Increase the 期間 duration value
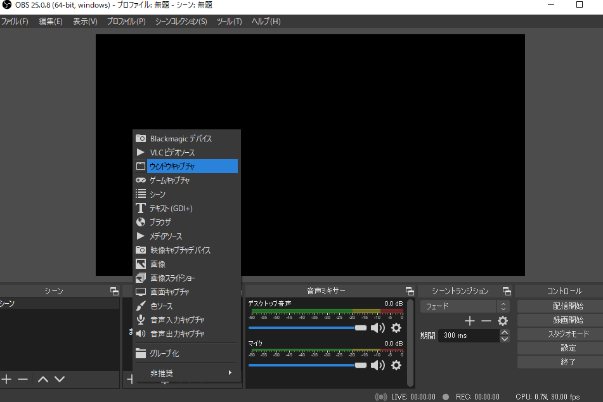The height and width of the screenshot is (402, 603). pyautogui.click(x=505, y=332)
